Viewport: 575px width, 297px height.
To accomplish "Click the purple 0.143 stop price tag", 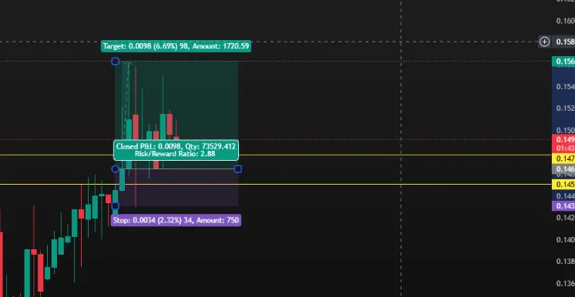I will pos(563,205).
